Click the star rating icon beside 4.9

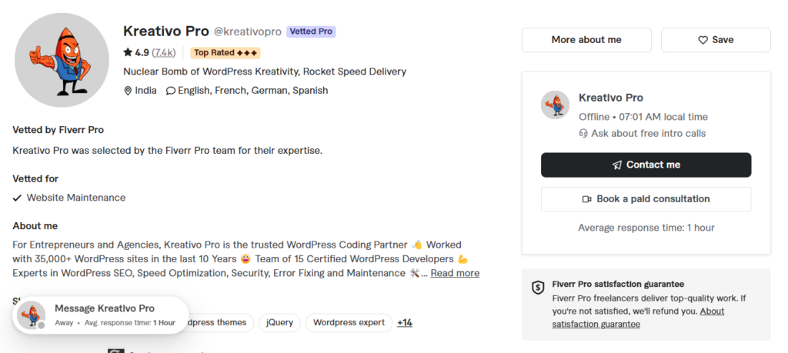(x=128, y=52)
